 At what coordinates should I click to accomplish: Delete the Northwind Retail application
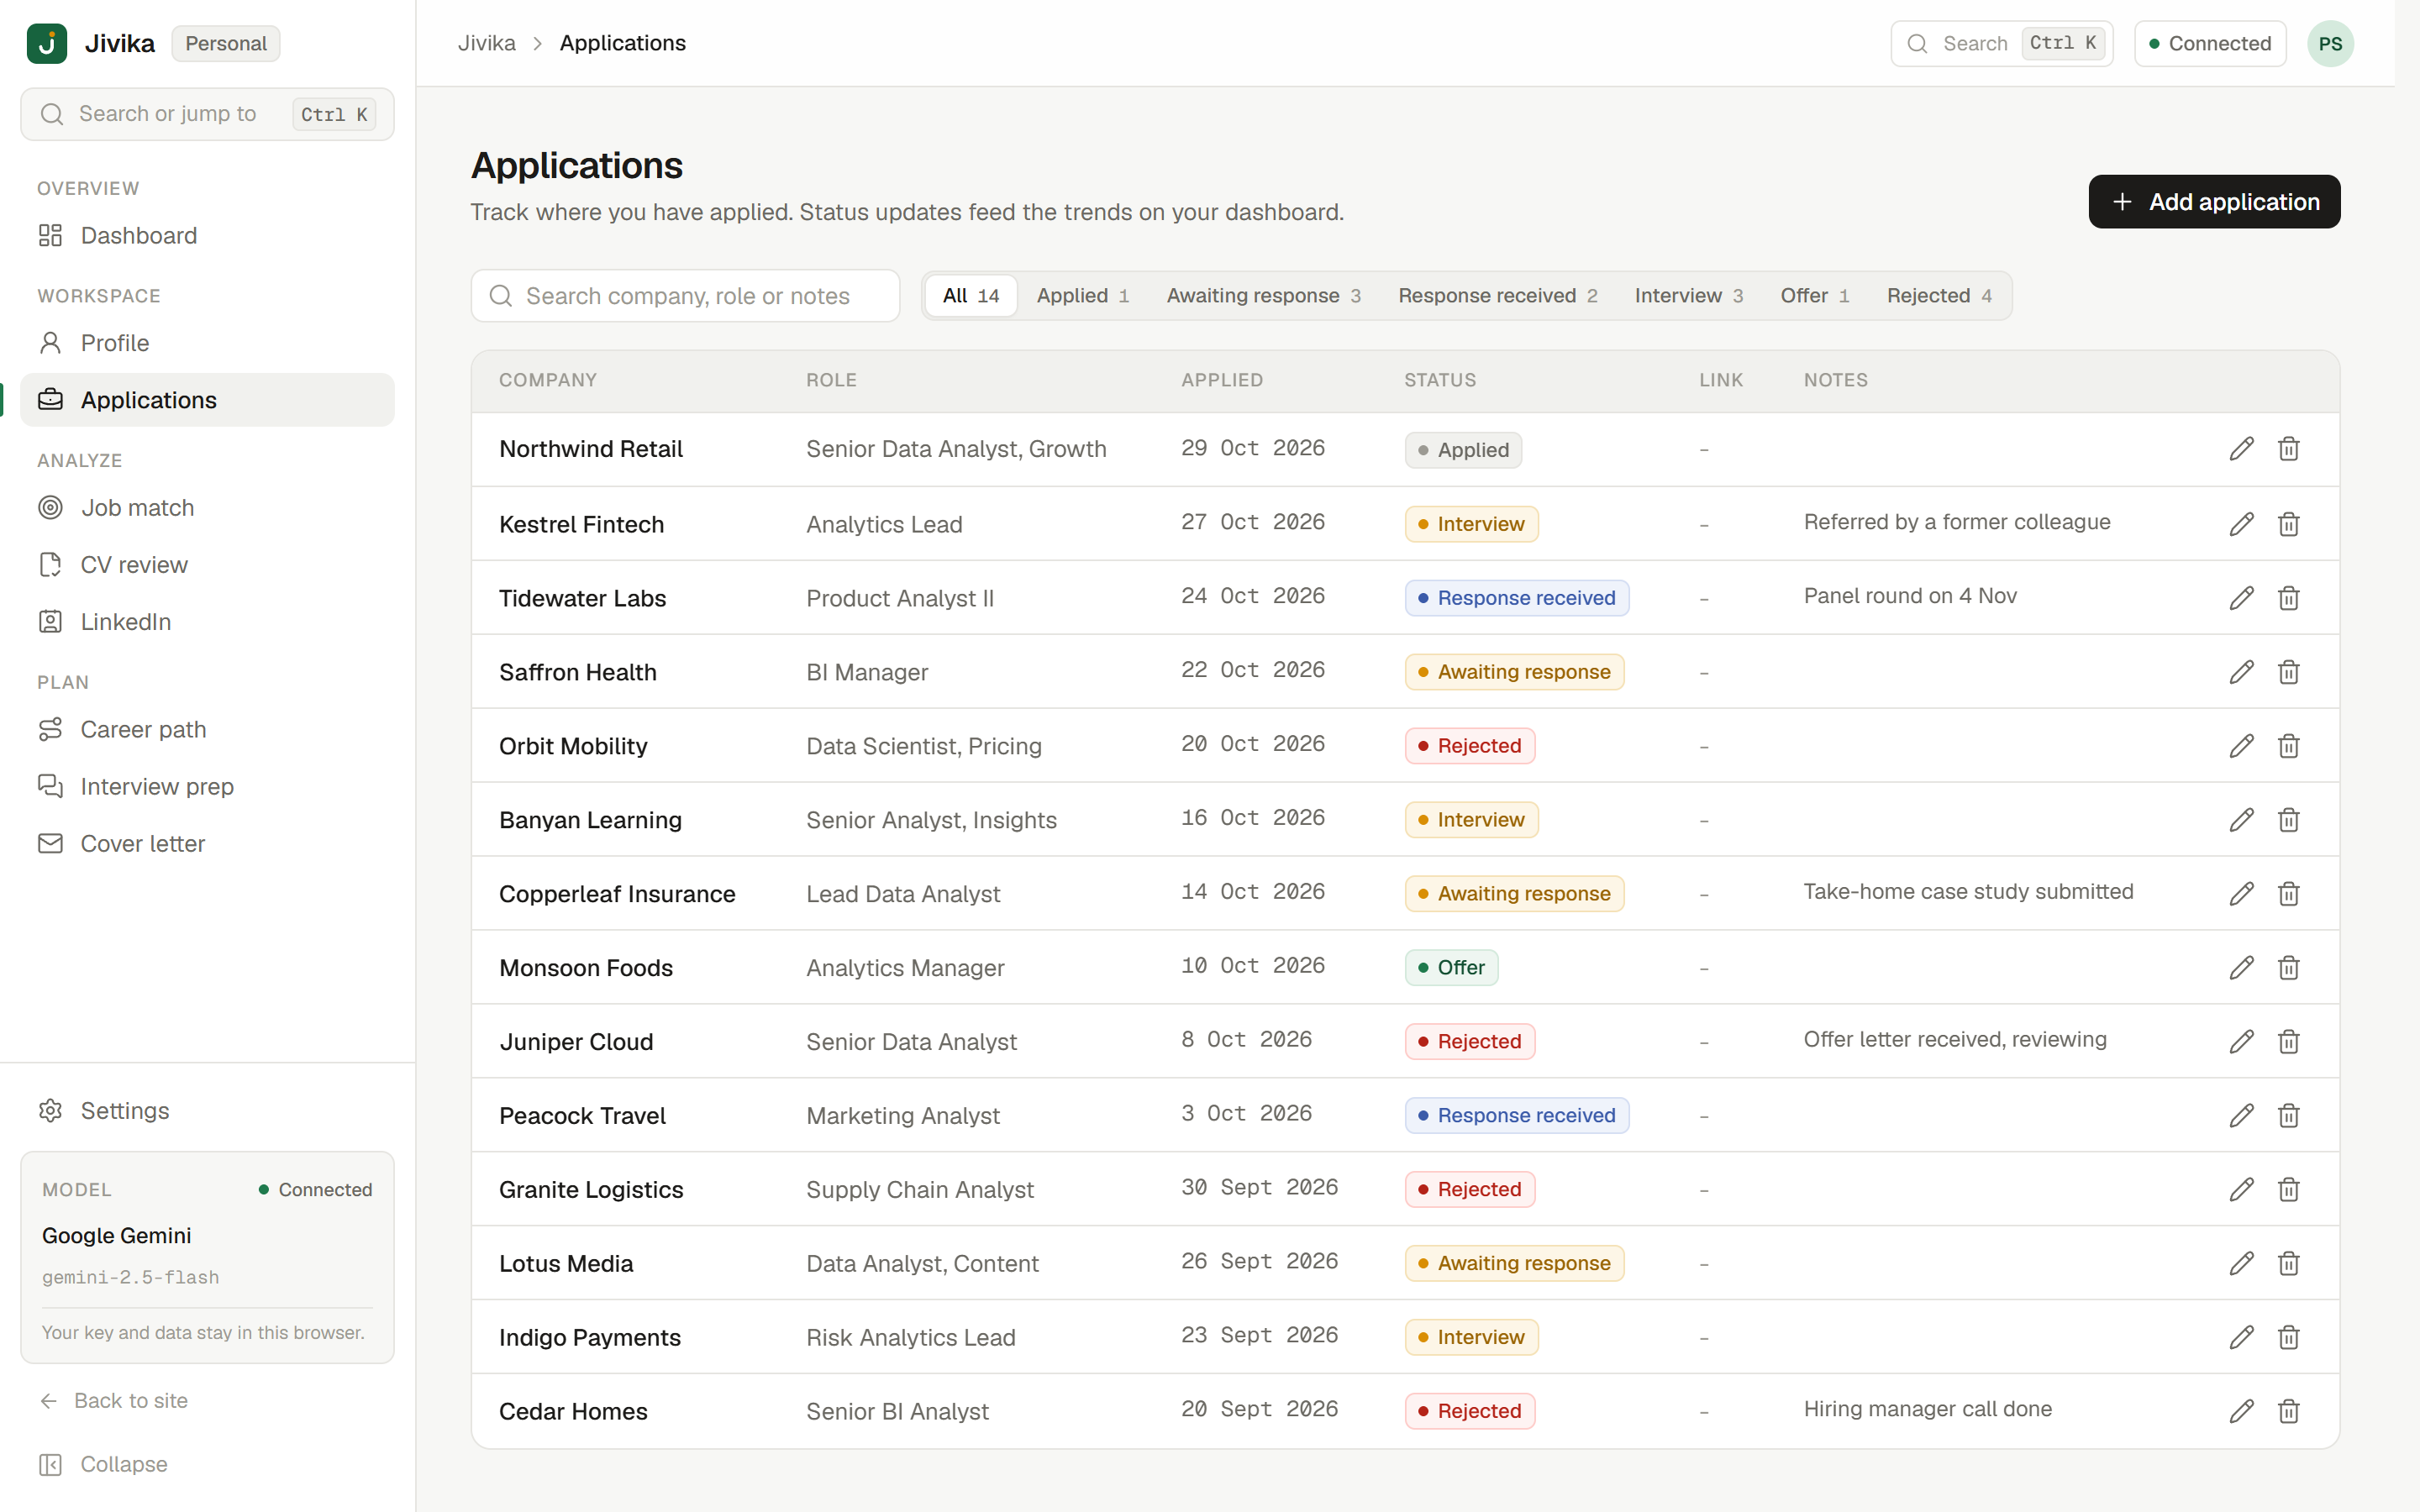(x=2288, y=449)
